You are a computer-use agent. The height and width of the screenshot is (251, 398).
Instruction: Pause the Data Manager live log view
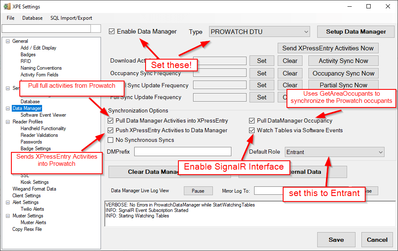(x=198, y=191)
